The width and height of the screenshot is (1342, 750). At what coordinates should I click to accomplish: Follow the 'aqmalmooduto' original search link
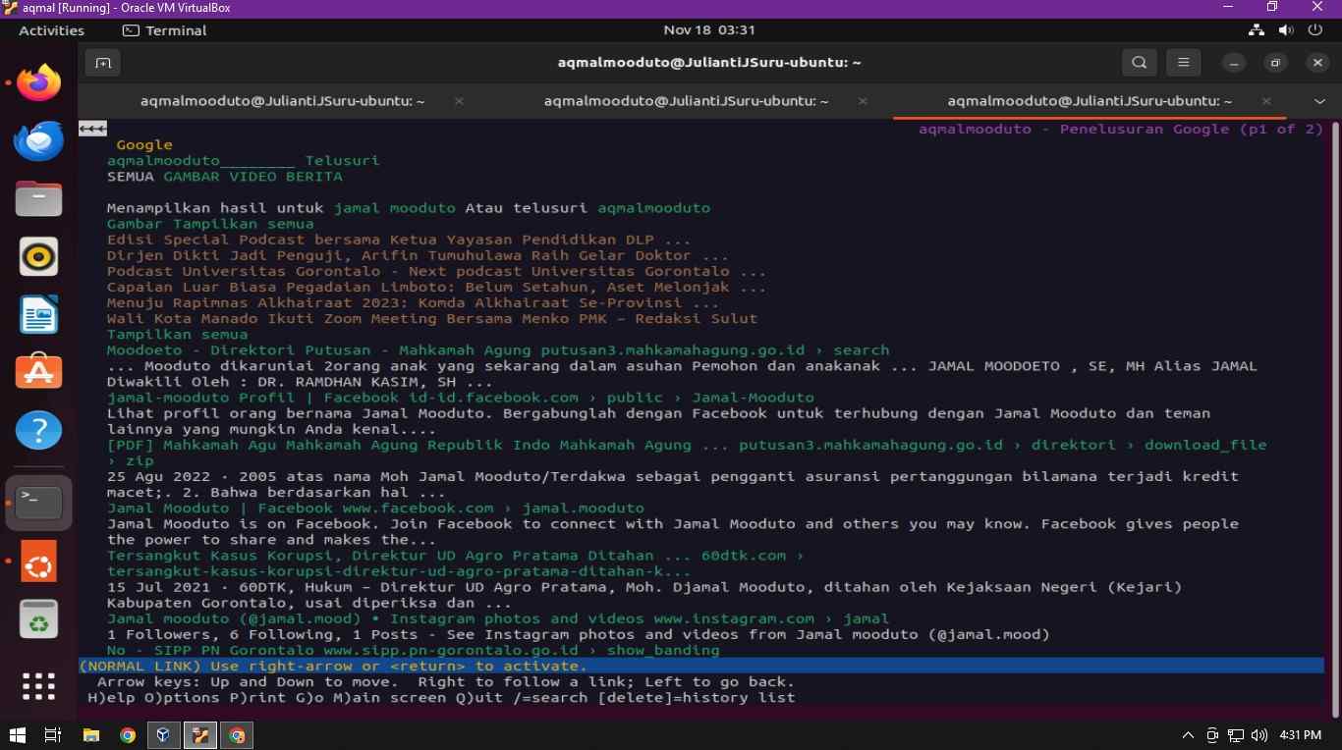(x=653, y=208)
